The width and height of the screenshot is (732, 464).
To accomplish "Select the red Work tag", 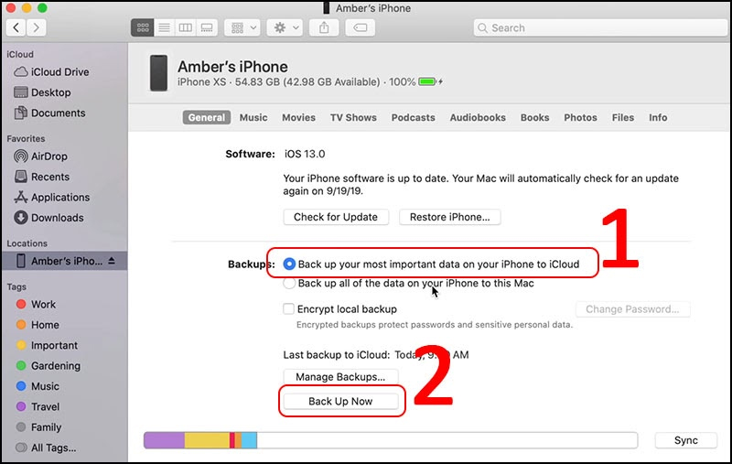I will coord(36,305).
